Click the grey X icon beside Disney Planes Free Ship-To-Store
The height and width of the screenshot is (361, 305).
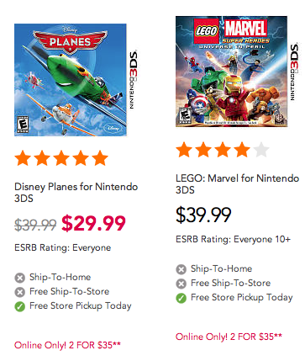pyautogui.click(x=19, y=292)
